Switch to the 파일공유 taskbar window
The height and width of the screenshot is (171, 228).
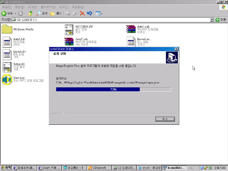[24, 168]
